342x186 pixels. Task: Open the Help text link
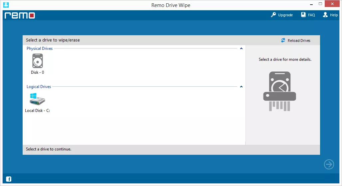[334, 15]
